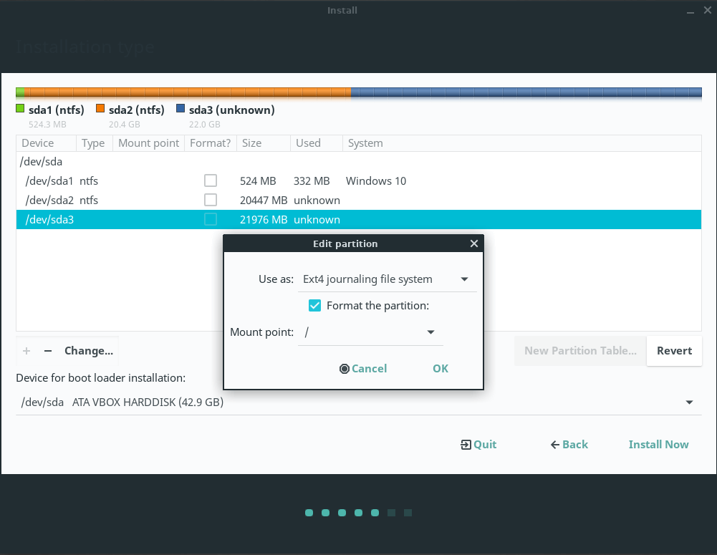
Task: Select the /dev/sda1 partition row
Action: [x=50, y=181]
